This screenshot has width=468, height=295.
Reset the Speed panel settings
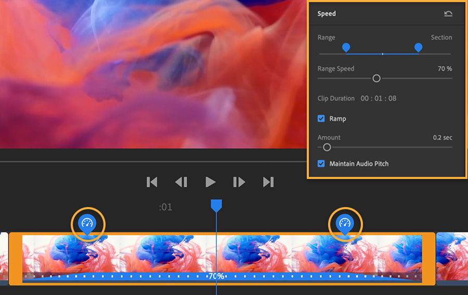pos(448,14)
